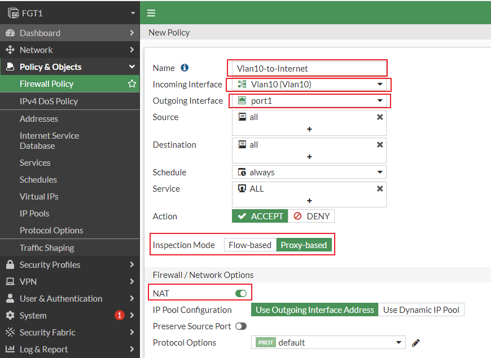Click the System notification badge showing 1
The image size is (491, 358).
[x=119, y=315]
